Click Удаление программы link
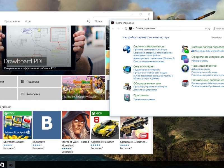This screenshot has height=168, width=224. (x=144, y=99)
